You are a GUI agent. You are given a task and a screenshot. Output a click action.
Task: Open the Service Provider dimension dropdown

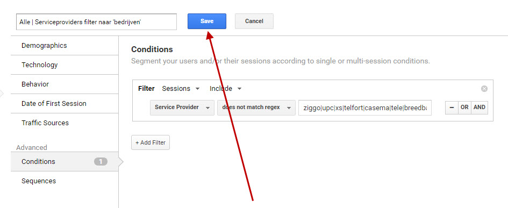182,107
